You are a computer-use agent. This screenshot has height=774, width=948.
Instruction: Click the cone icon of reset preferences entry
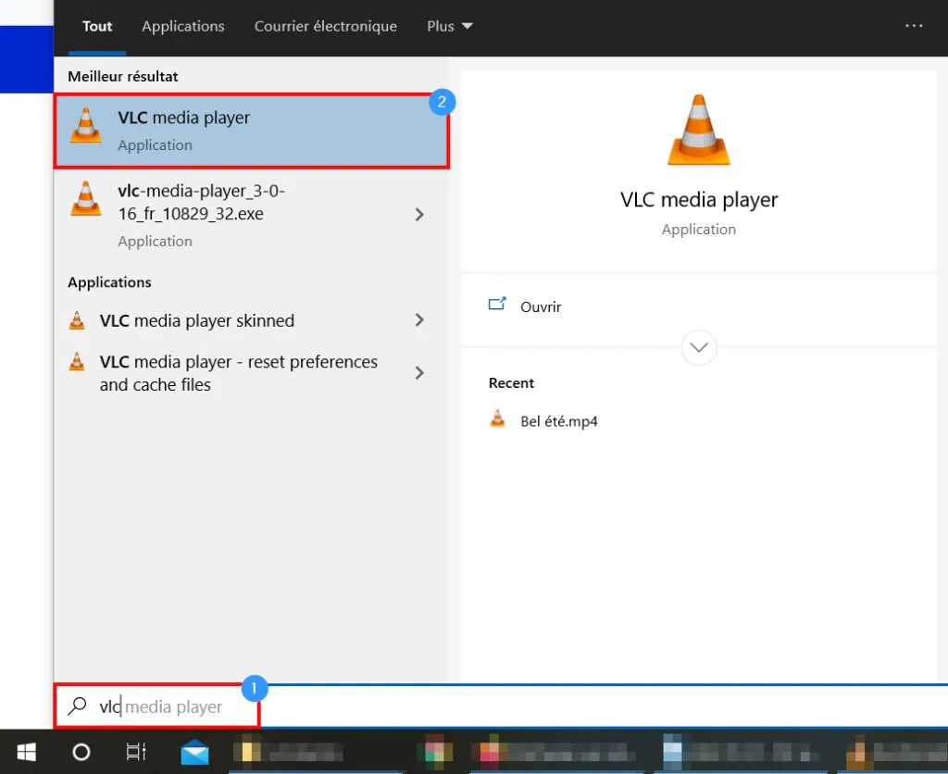pos(77,362)
